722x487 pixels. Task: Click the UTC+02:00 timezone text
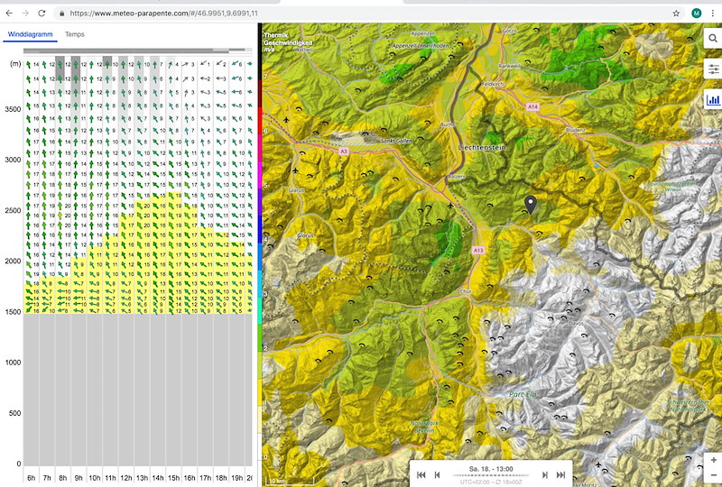(x=476, y=482)
